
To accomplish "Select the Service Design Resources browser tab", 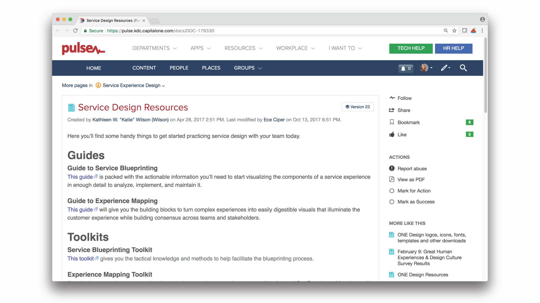I will point(112,20).
